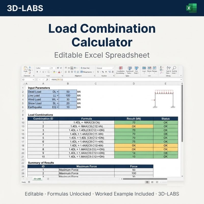Click the Cut scissors icon
This screenshot has width=204, height=204.
[30, 67]
